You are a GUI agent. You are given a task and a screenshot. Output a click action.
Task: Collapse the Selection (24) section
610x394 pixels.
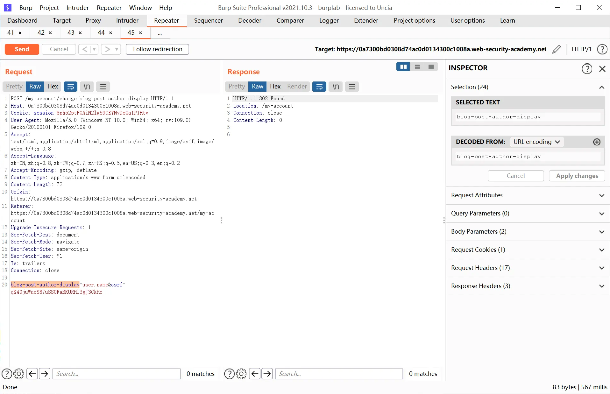click(602, 87)
